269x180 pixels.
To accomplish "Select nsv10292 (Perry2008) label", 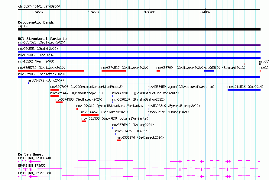I will coord(36,61).
